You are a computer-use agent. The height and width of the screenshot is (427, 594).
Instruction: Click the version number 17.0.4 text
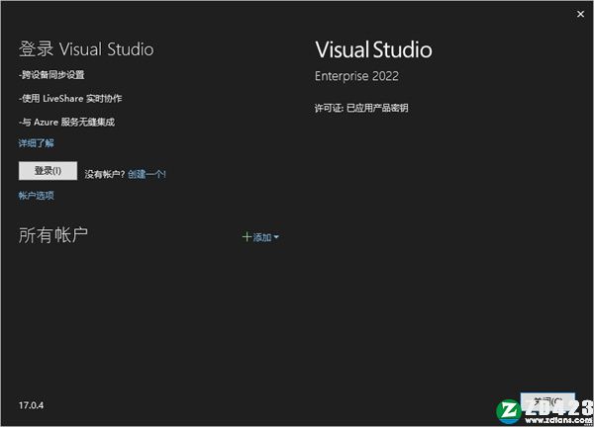click(x=31, y=405)
